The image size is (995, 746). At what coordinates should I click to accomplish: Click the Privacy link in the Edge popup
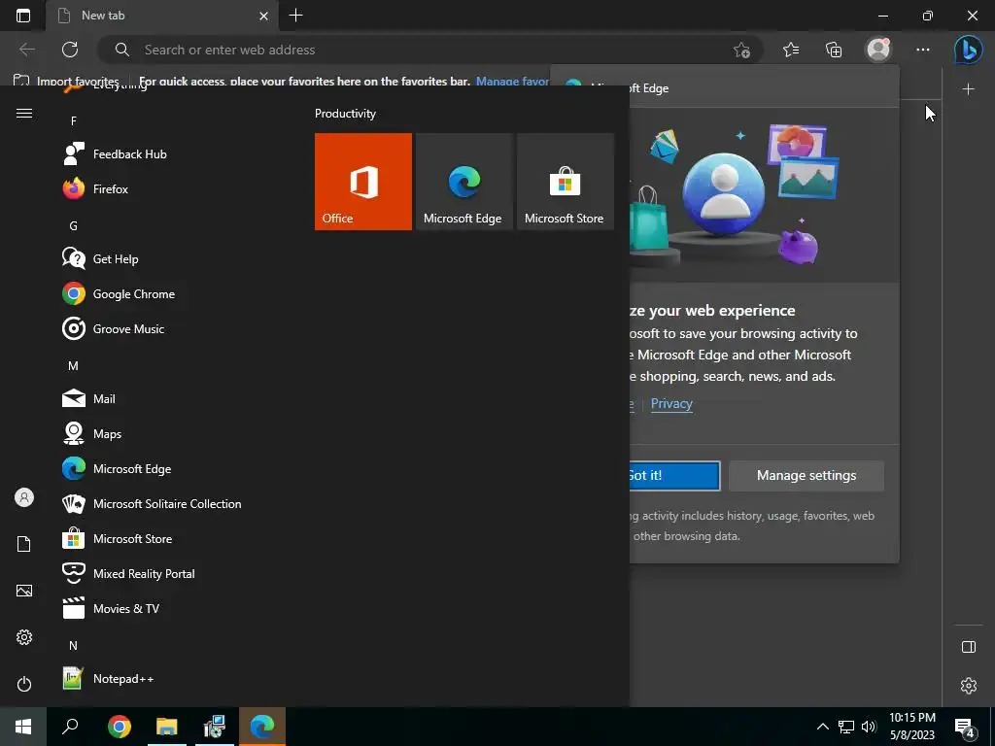(671, 403)
